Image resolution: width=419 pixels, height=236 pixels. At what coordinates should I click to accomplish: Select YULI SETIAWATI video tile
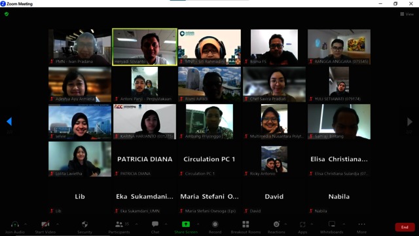[x=339, y=85]
